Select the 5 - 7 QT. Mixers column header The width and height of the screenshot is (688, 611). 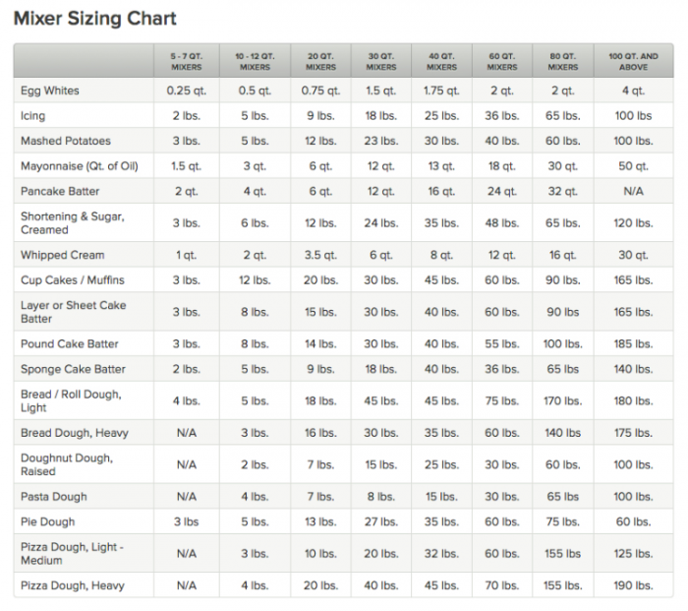point(187,62)
